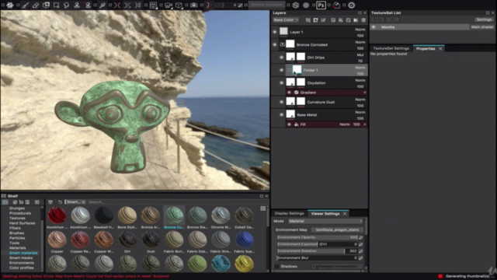Screen dimensions: 497x280
Task: Click the add mask icon in Layers
Action: (x=316, y=20)
